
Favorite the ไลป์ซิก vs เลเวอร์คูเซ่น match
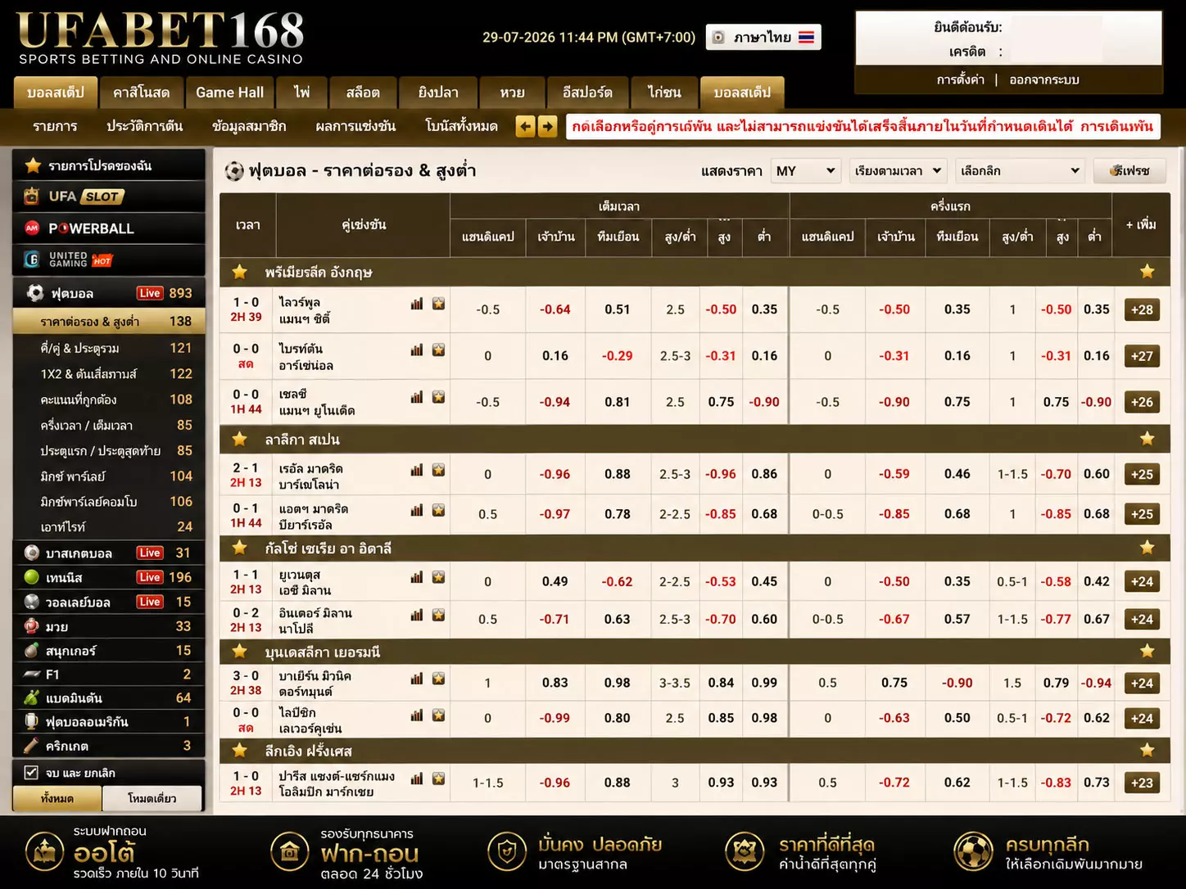(439, 715)
